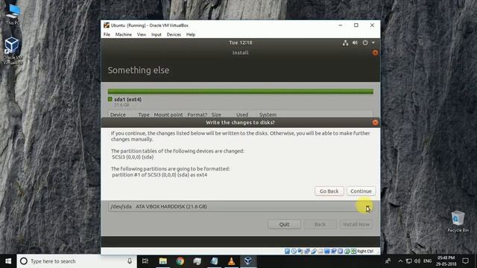Expand the Ubuntu system menu arrow
The height and width of the screenshot is (268, 477).
(373, 43)
